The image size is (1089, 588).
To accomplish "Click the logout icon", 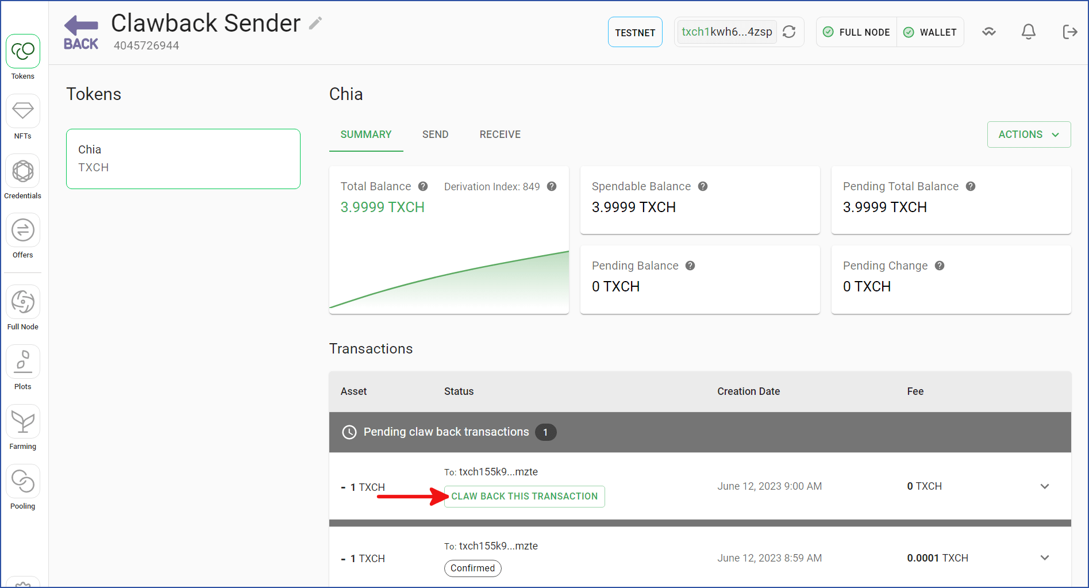I will point(1069,32).
